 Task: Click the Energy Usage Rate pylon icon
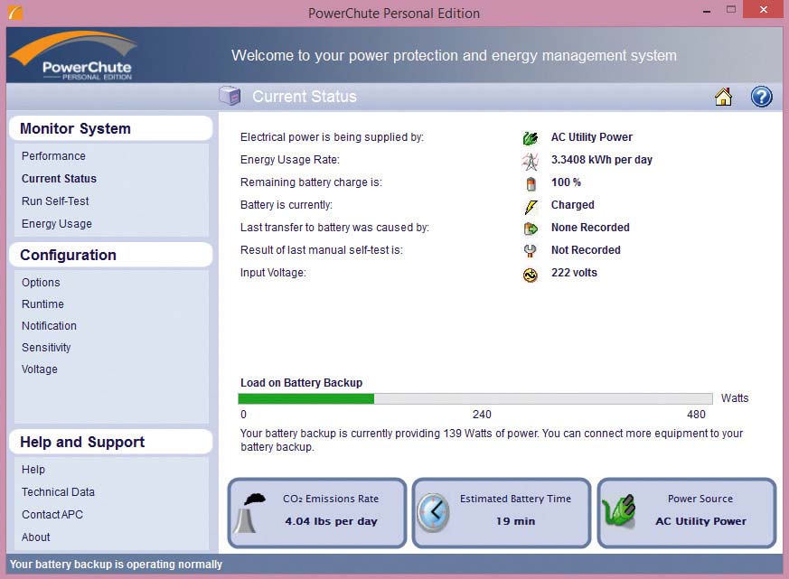(x=530, y=161)
